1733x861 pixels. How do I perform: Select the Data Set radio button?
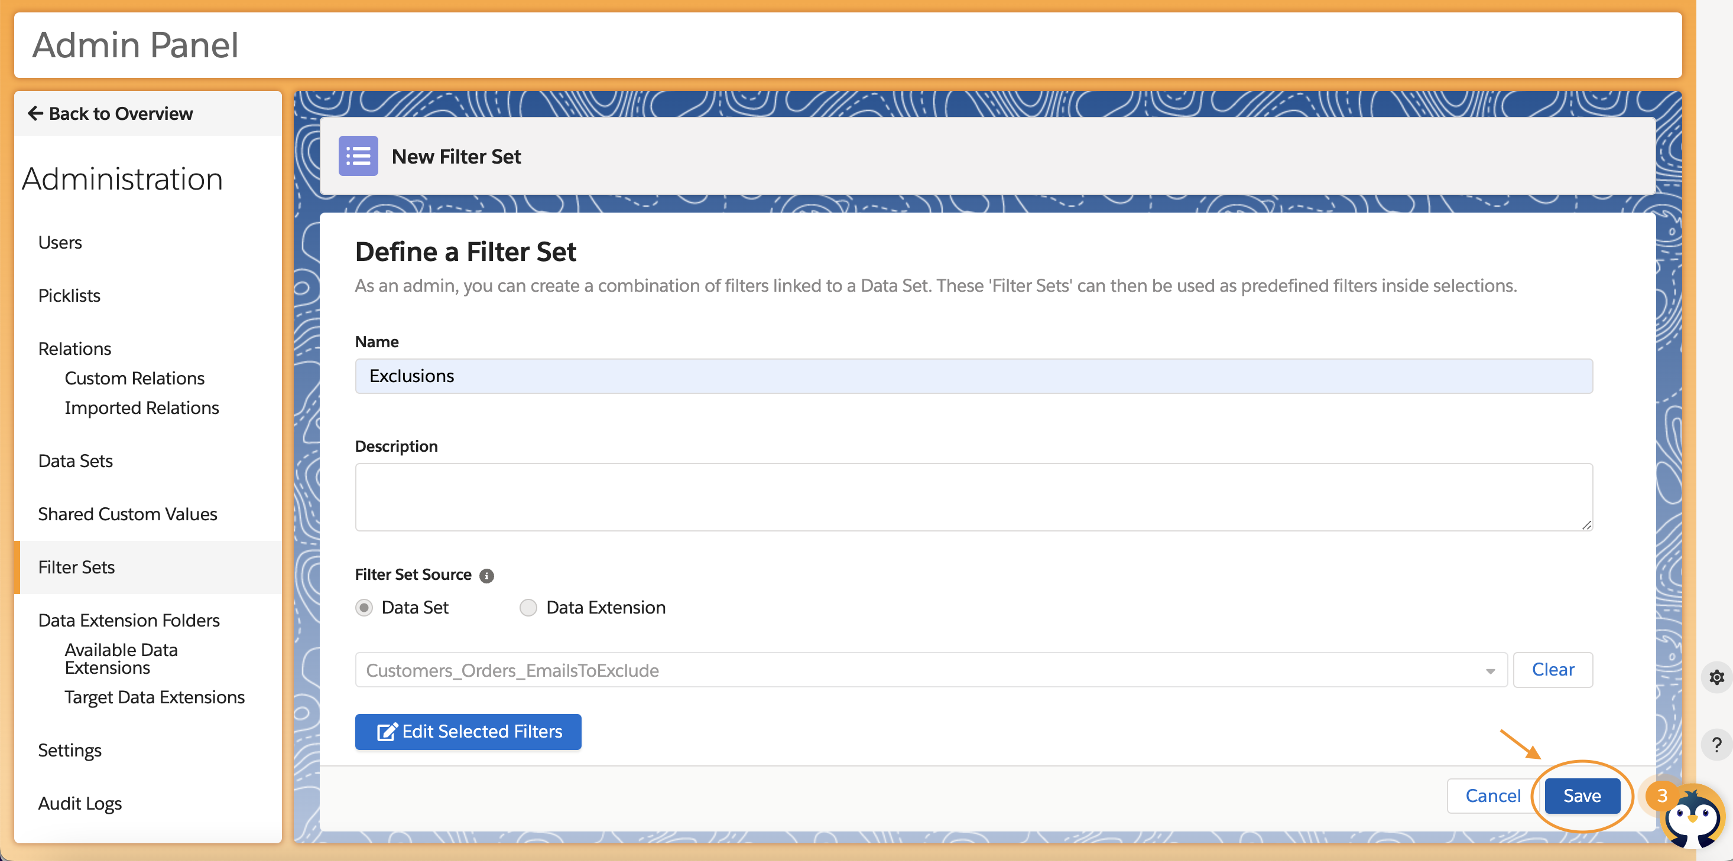click(x=364, y=608)
